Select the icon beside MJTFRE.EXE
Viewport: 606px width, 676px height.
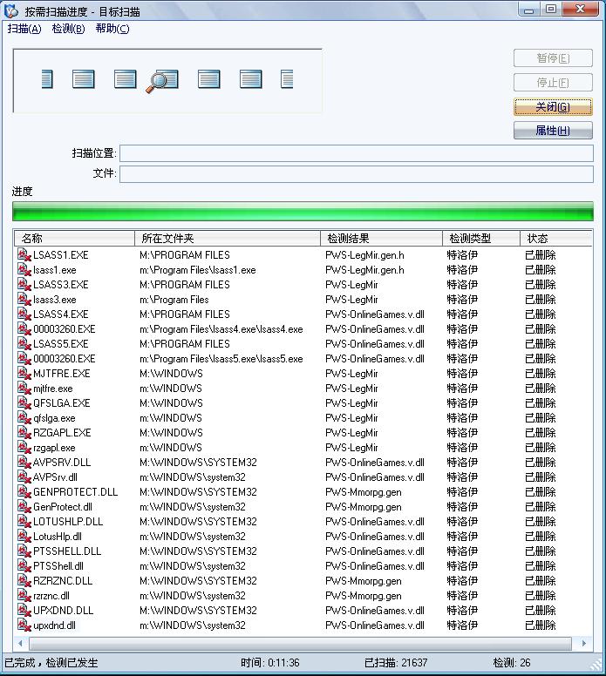click(x=24, y=374)
